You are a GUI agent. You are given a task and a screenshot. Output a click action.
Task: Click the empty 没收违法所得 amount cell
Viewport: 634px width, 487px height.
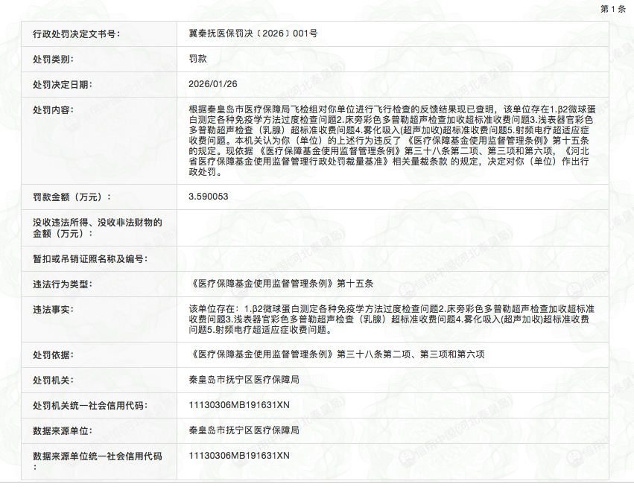coord(391,228)
